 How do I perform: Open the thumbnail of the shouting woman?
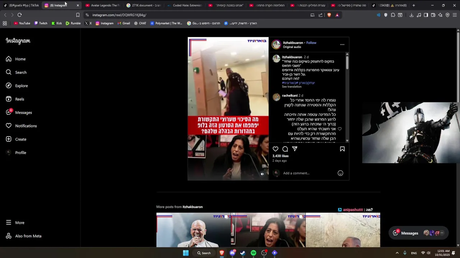[268, 230]
